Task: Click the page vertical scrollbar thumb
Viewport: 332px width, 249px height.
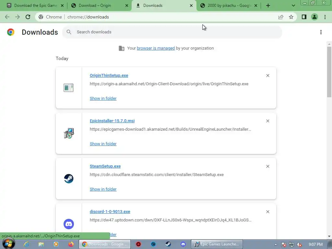Action: click(x=329, y=72)
